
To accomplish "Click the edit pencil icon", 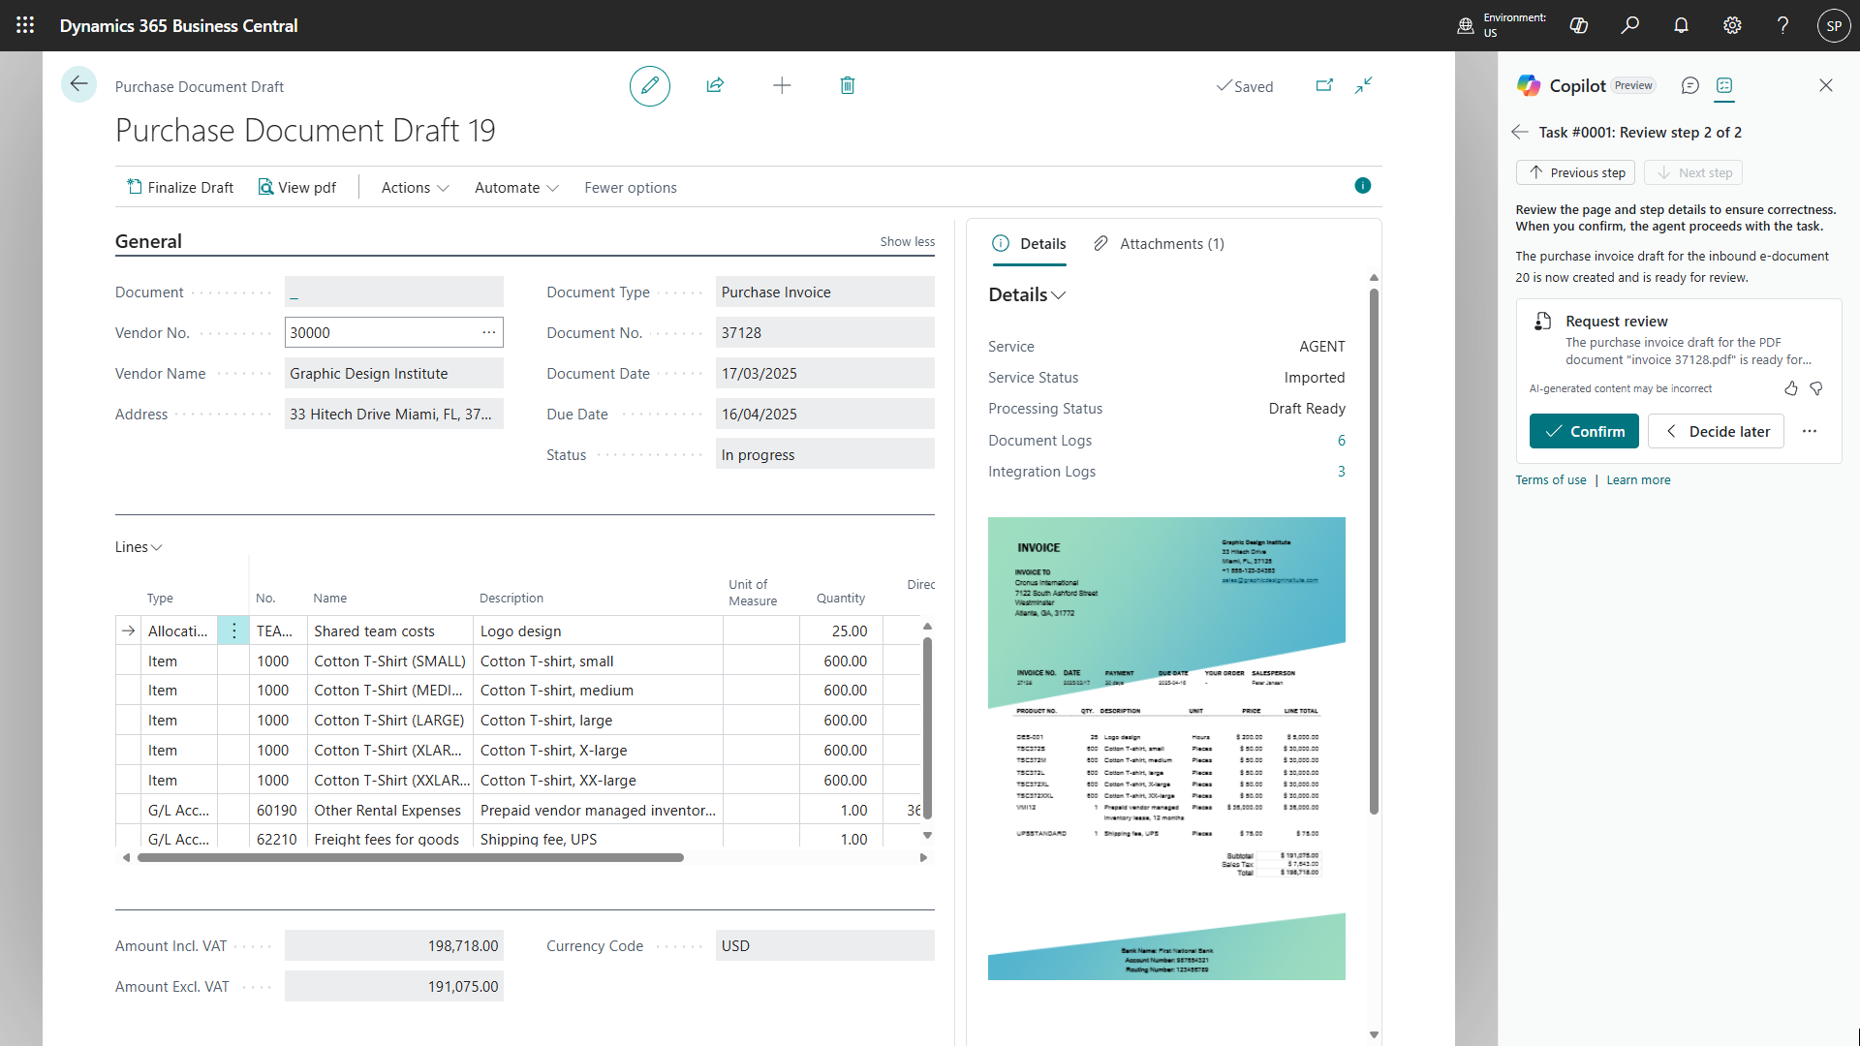I will pyautogui.click(x=650, y=86).
